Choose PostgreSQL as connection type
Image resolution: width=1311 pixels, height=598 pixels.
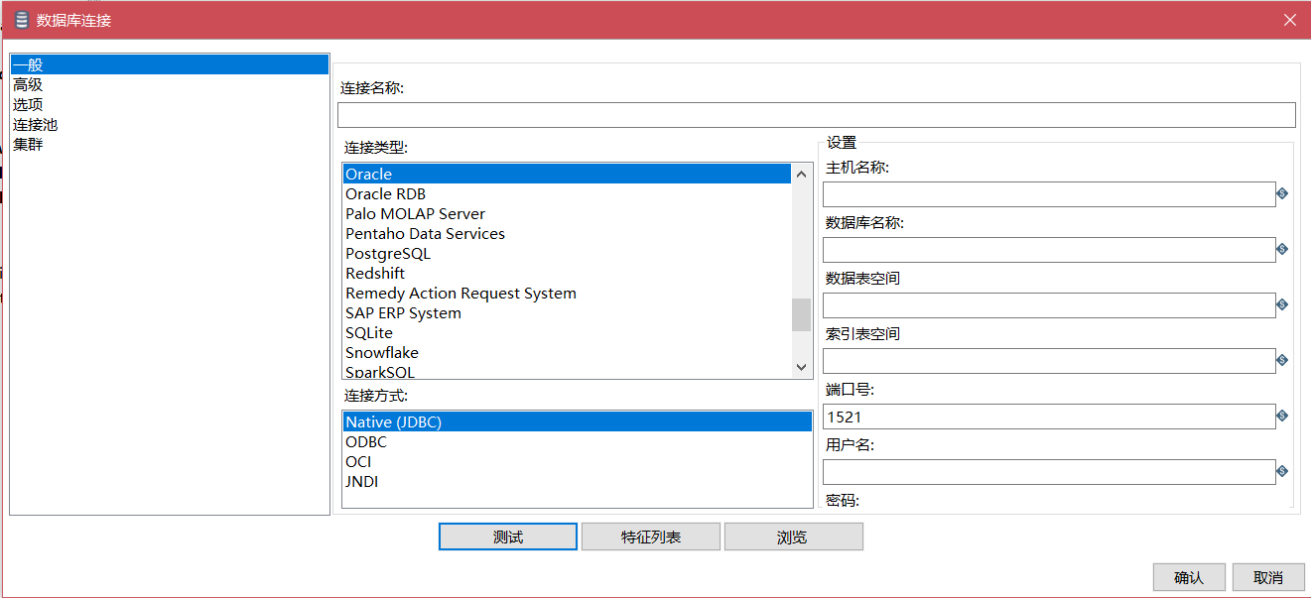click(x=388, y=254)
